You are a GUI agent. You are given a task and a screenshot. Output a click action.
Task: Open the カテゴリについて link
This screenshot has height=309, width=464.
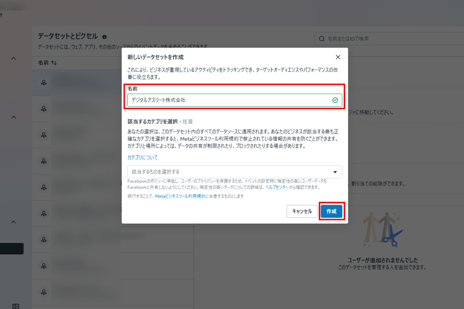click(142, 157)
